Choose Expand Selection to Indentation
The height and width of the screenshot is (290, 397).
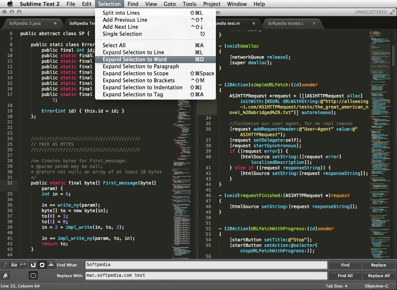pos(155,88)
